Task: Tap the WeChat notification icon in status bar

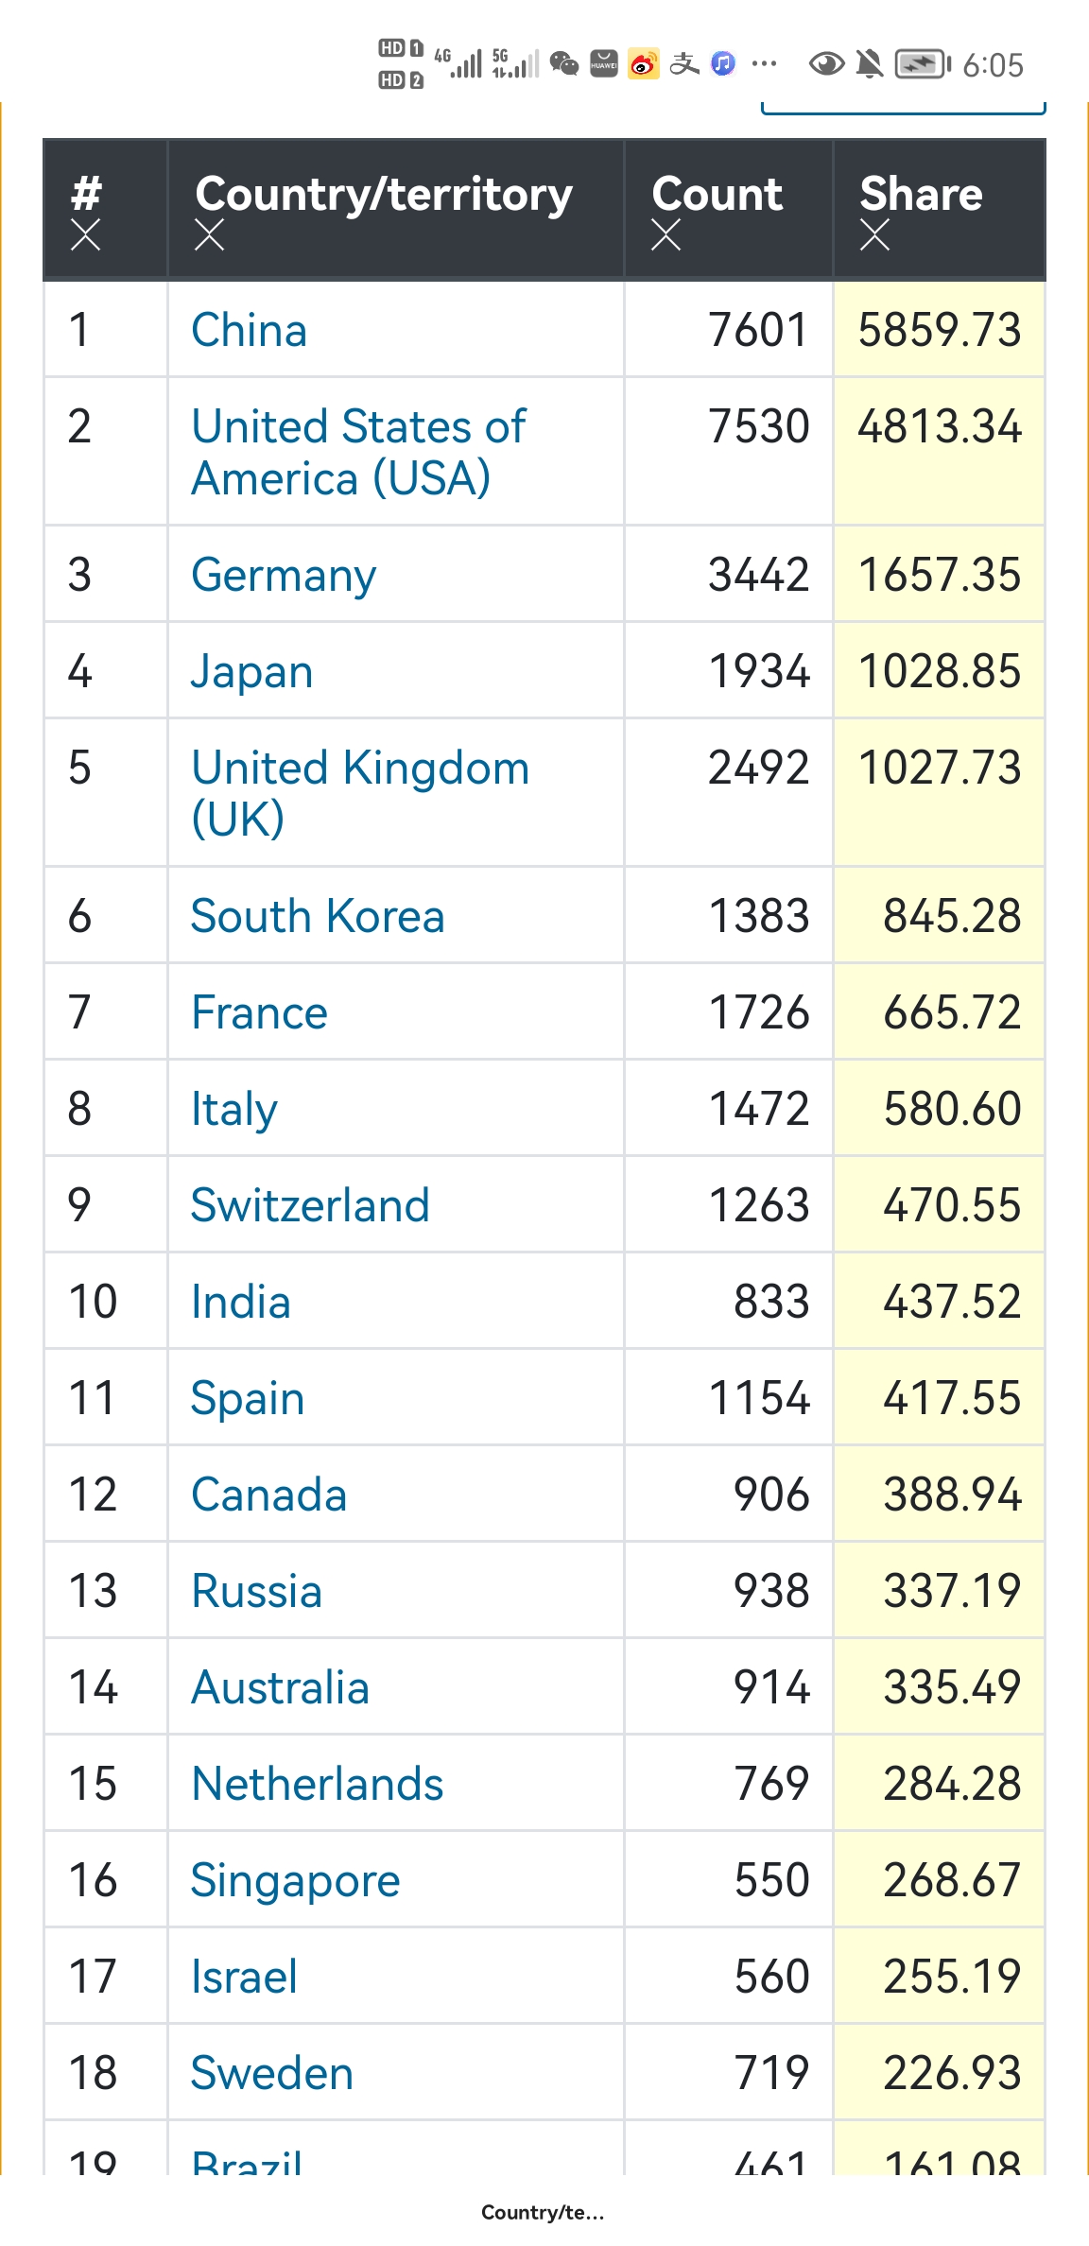Action: pos(564,64)
